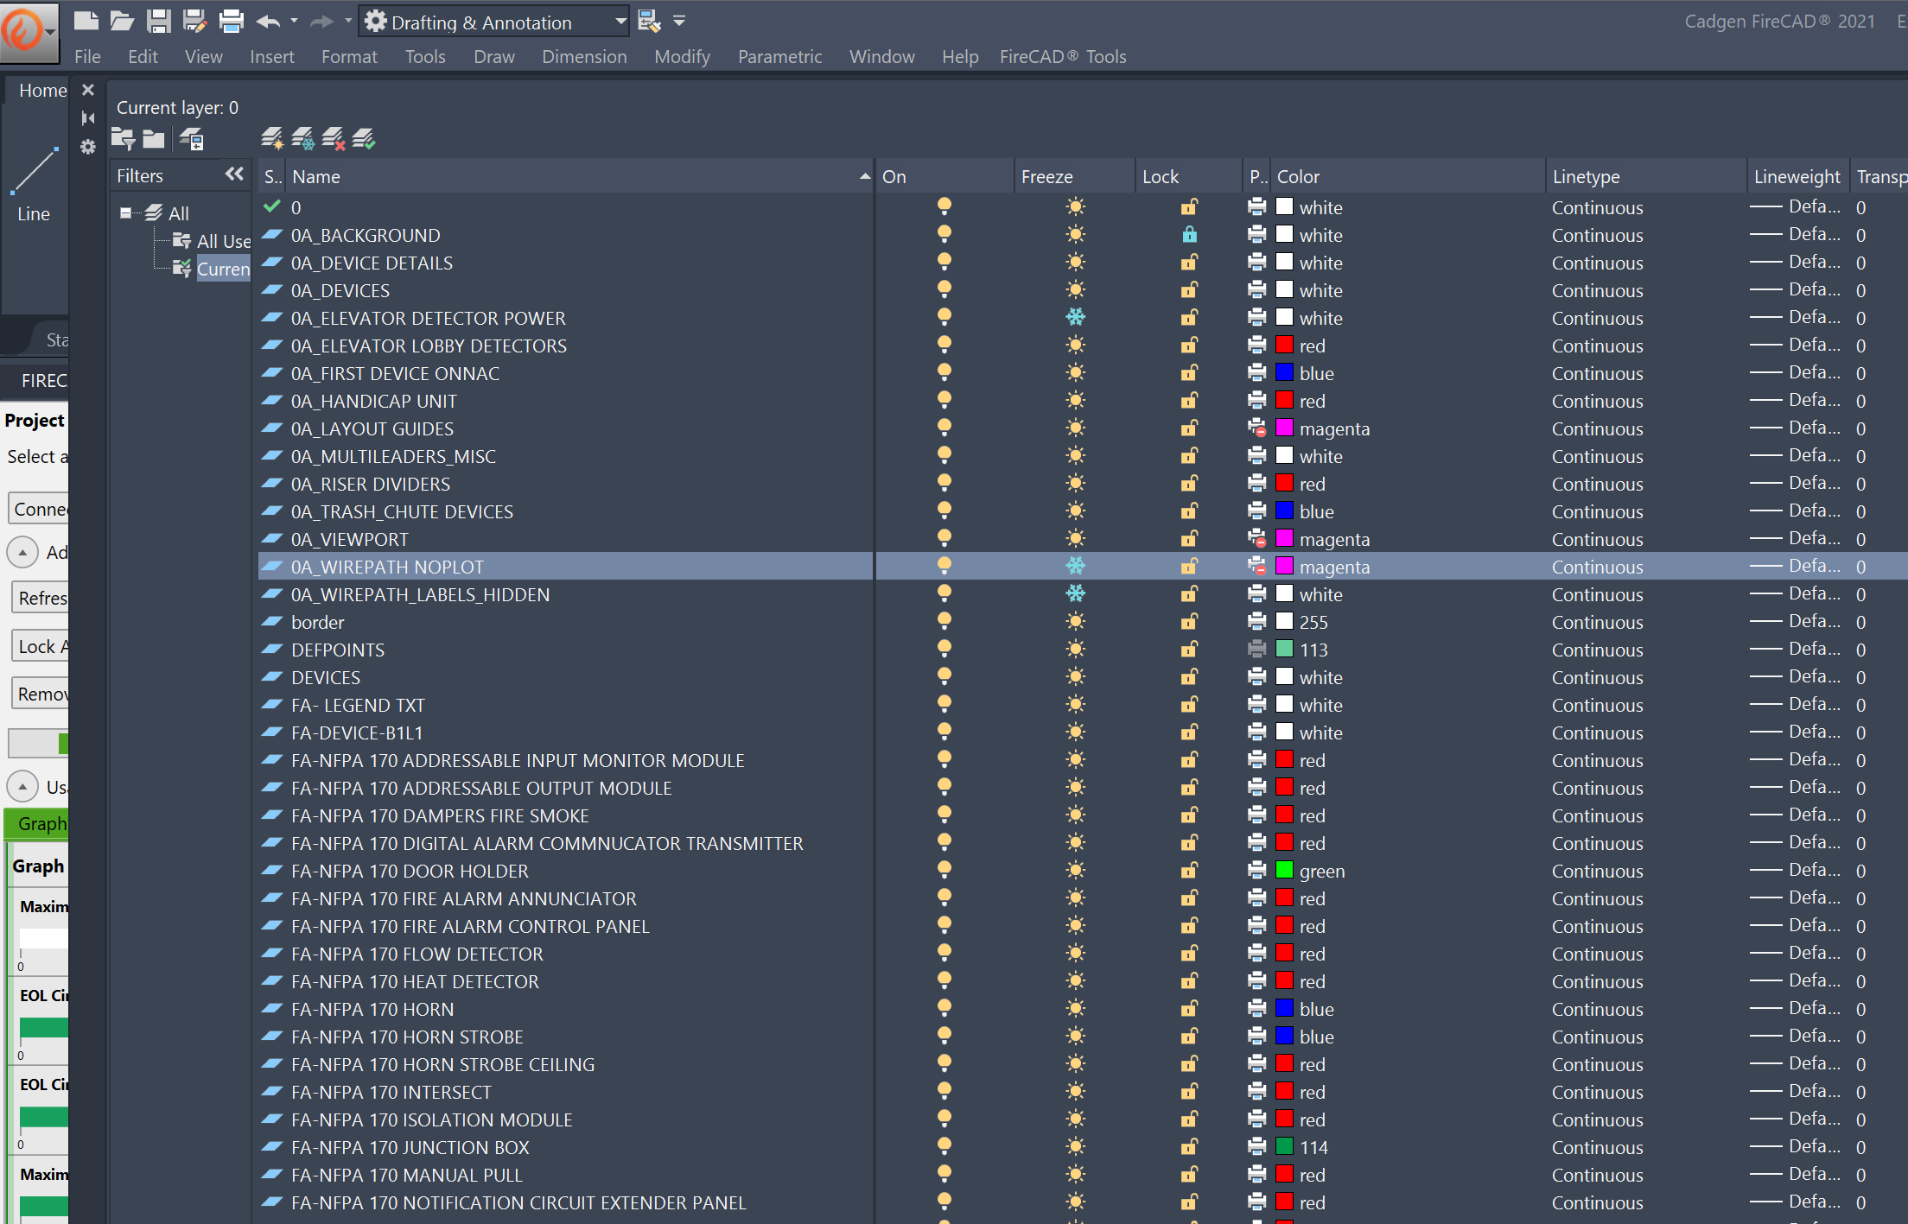Click the Delete Layer icon
1908x1224 pixels.
tap(334, 138)
